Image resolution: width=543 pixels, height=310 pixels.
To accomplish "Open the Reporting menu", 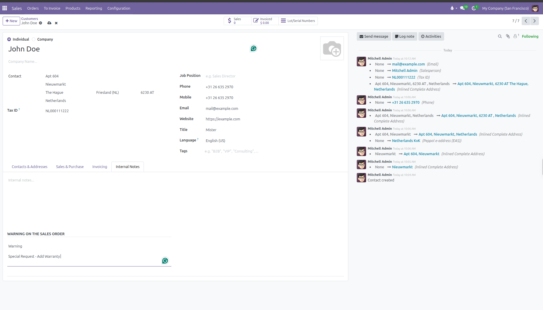I will (94, 8).
